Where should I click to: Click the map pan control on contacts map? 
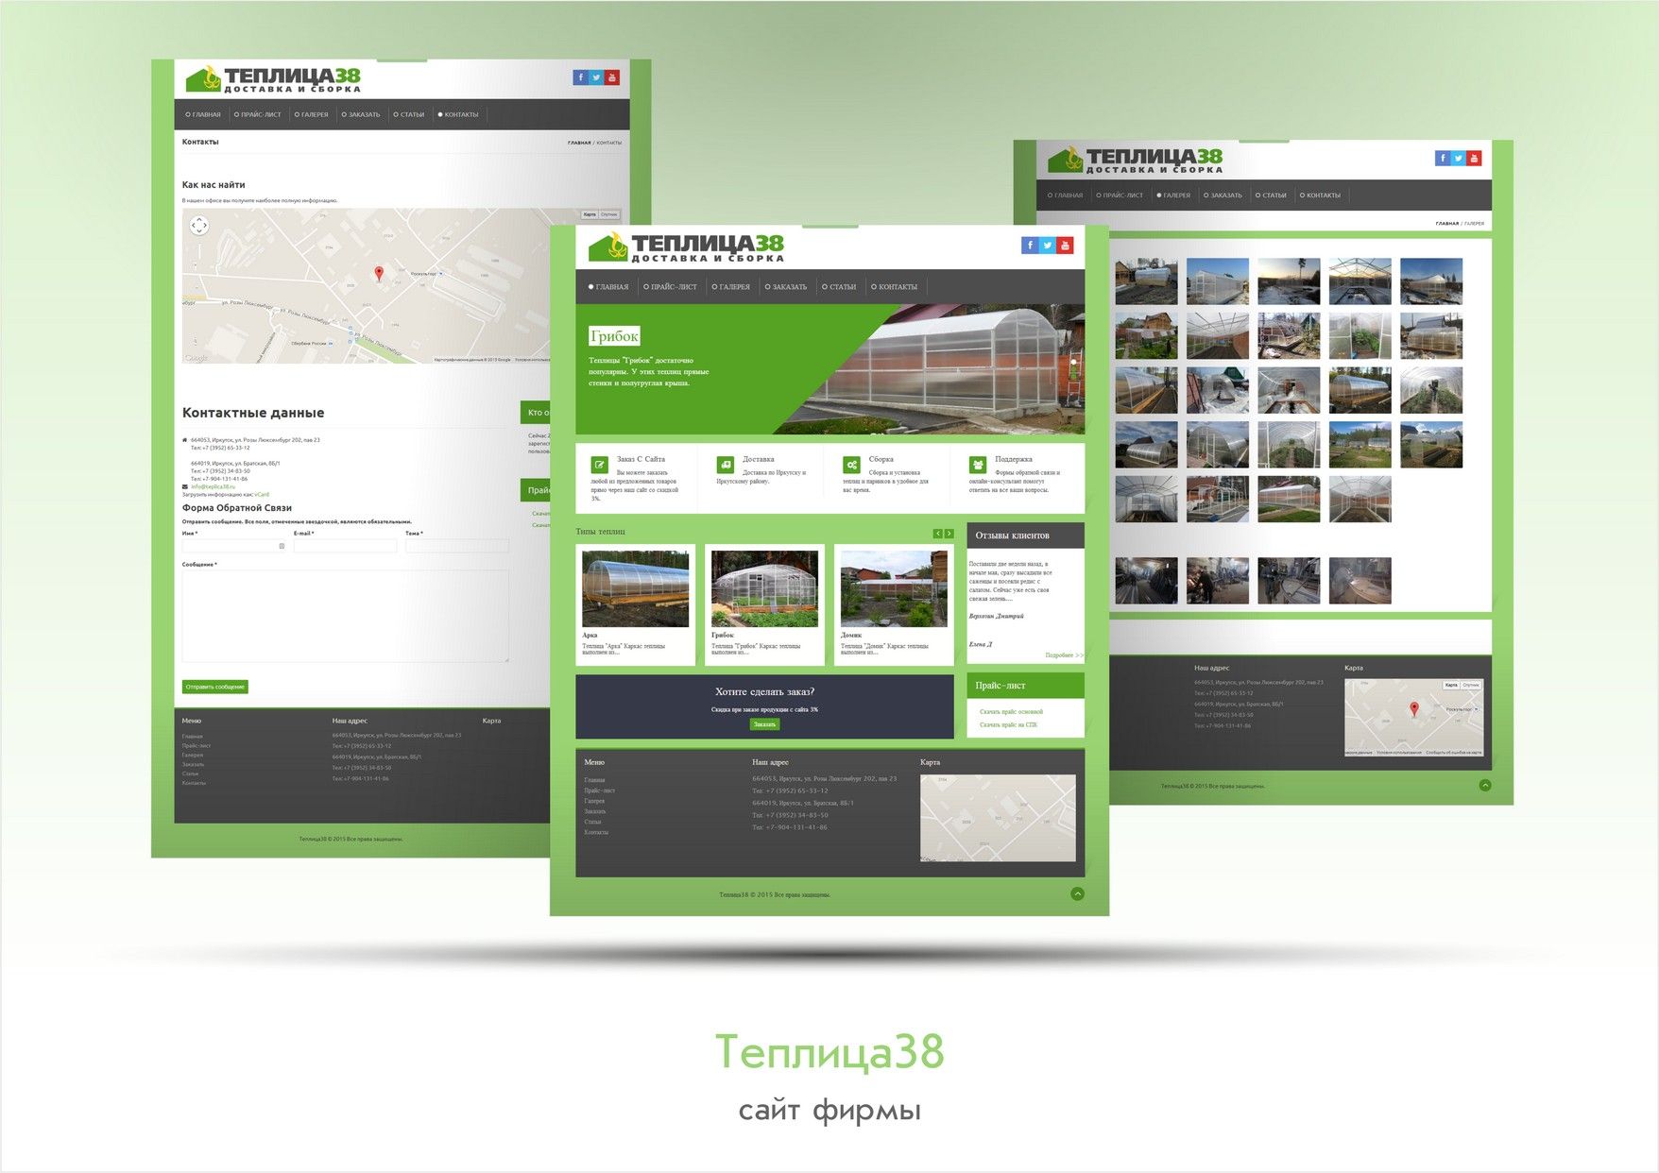click(199, 225)
